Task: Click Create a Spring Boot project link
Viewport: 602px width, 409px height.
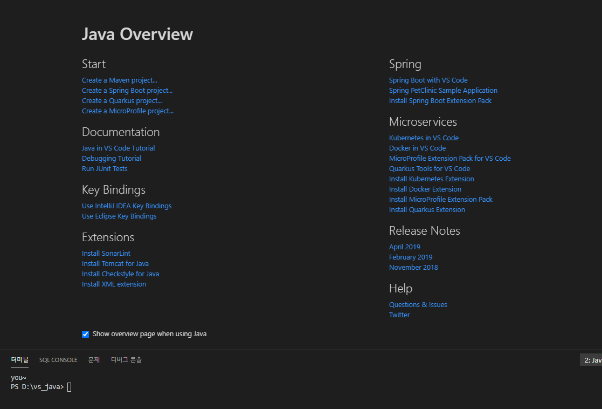Action: [x=127, y=91]
